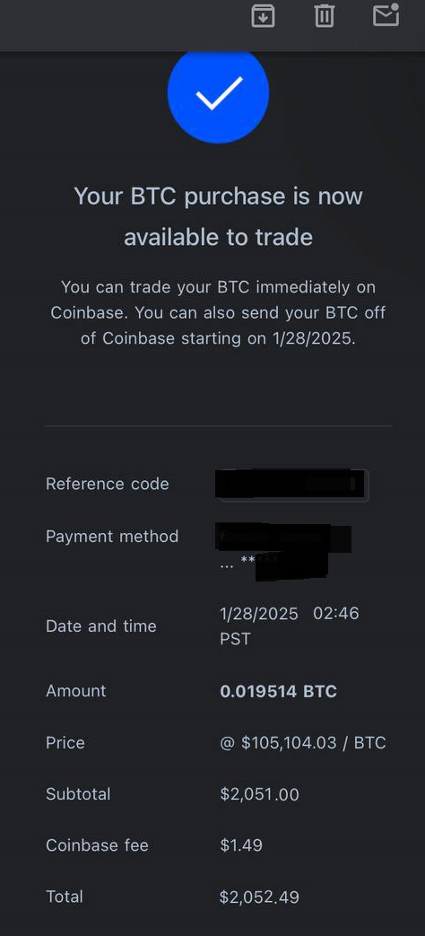This screenshot has width=425, height=936.
Task: Tap the redacted reference code value
Action: pyautogui.click(x=291, y=484)
